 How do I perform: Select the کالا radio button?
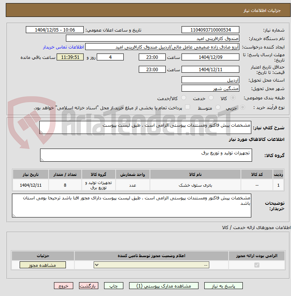(x=233, y=98)
